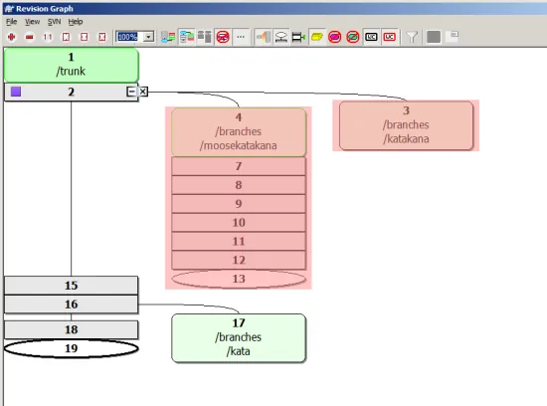
Task: Open the filter funnel icon
Action: pyautogui.click(x=412, y=37)
